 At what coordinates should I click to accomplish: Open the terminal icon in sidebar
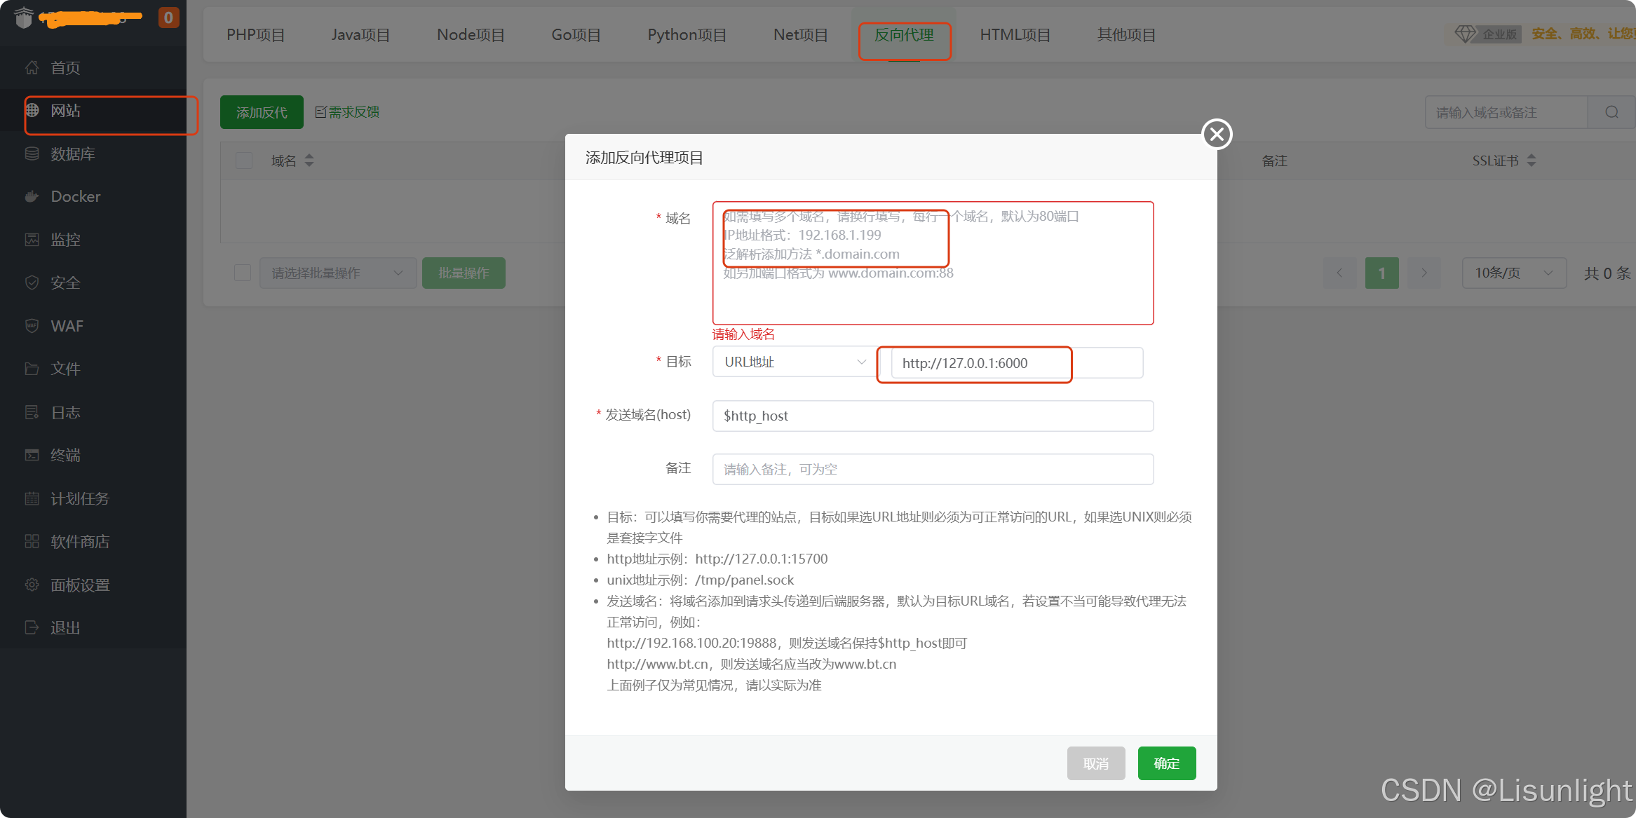point(32,455)
